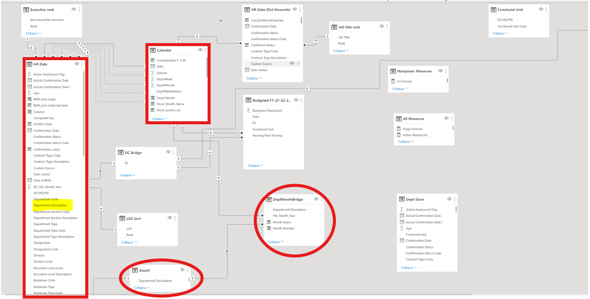Collapse the LOS Sort table
The image size is (590, 299).
click(x=129, y=242)
